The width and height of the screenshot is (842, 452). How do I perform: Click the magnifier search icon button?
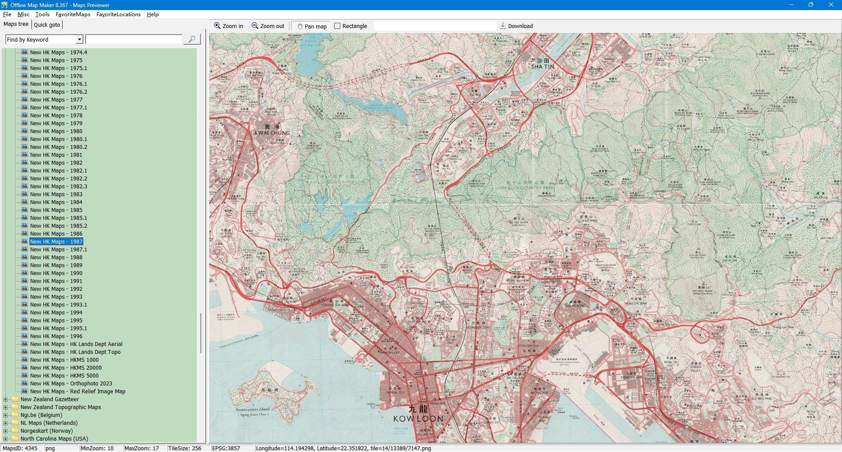pyautogui.click(x=192, y=39)
